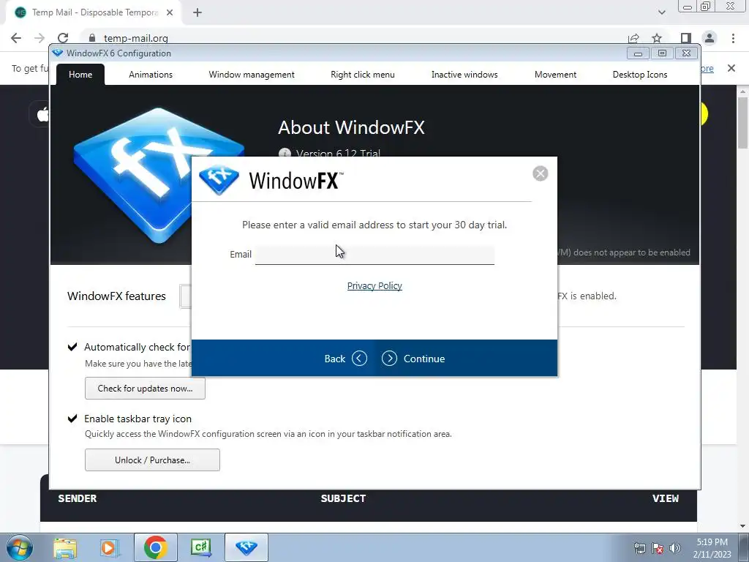
Task: Switch to the Desktop Icons tab
Action: 639,75
